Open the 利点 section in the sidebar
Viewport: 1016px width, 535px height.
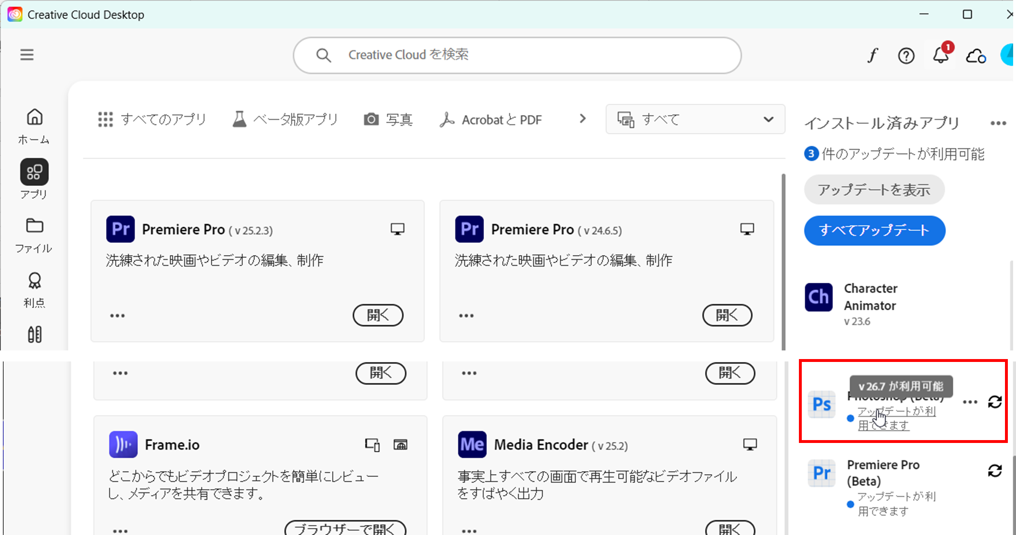[x=34, y=288]
